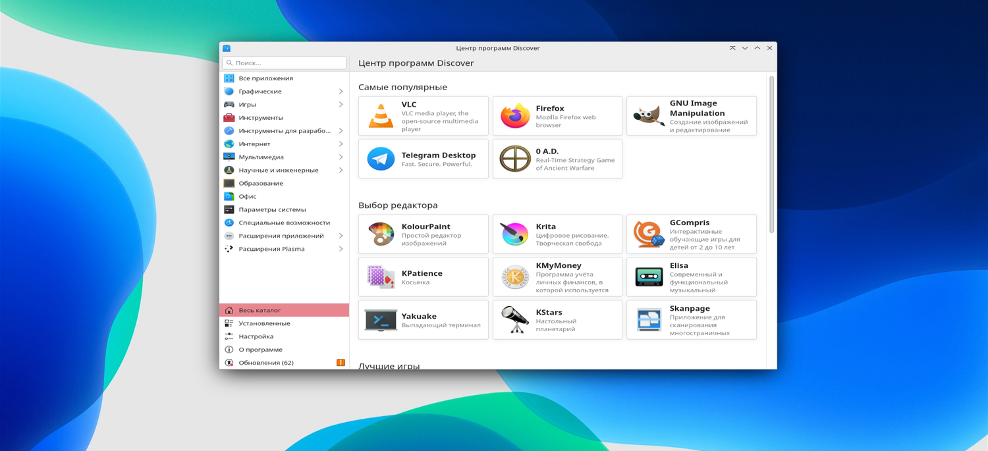Click the All applications category icon
The width and height of the screenshot is (988, 451).
[229, 78]
